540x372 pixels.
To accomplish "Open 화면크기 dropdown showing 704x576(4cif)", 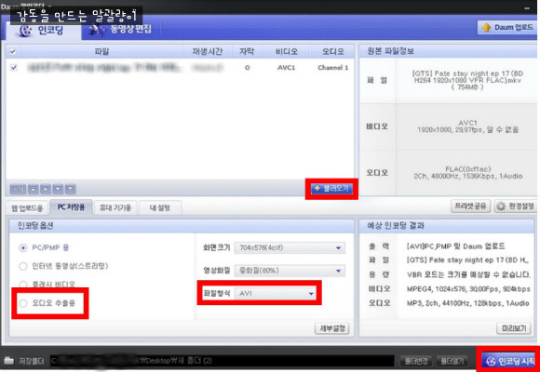I will (290, 247).
